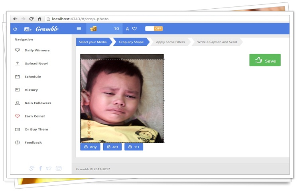303x191 pixels.
Task: Click the bell notification icon
Action: pyautogui.click(x=127, y=29)
